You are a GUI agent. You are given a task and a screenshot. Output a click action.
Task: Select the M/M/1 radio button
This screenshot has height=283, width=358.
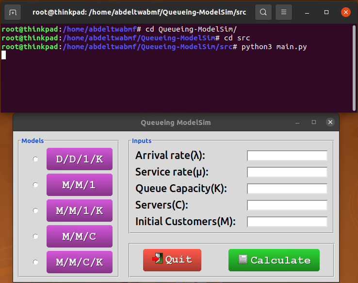(x=35, y=185)
